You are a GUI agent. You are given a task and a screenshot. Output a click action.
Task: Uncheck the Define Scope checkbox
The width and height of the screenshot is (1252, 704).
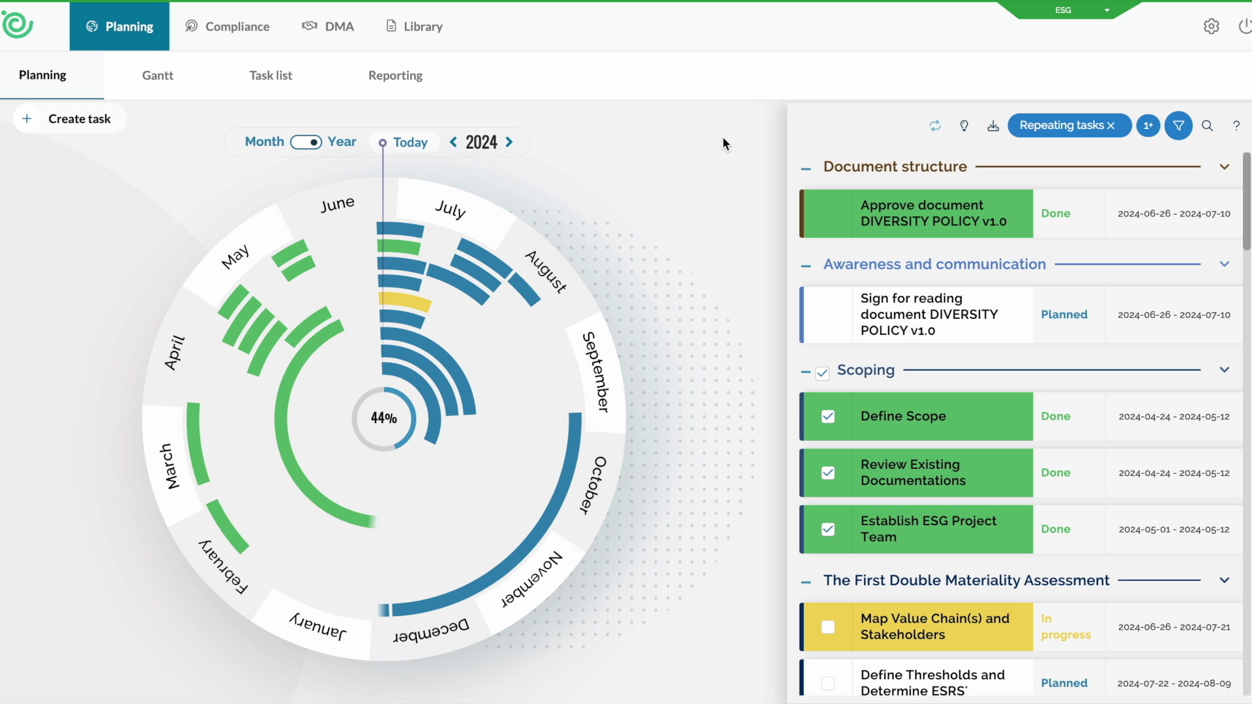tap(827, 417)
